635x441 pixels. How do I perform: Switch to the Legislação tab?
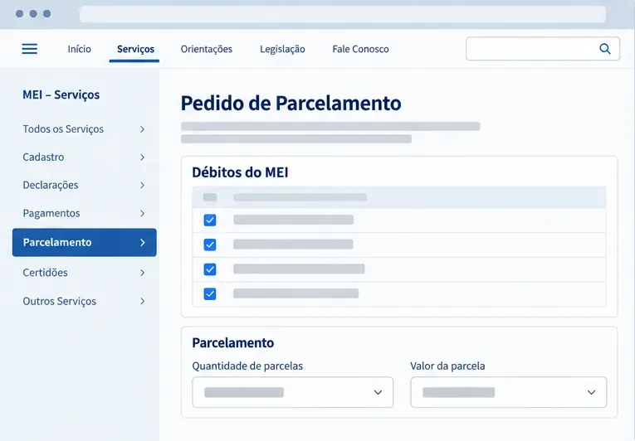coord(282,49)
